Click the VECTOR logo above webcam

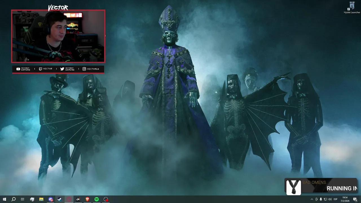58,8
